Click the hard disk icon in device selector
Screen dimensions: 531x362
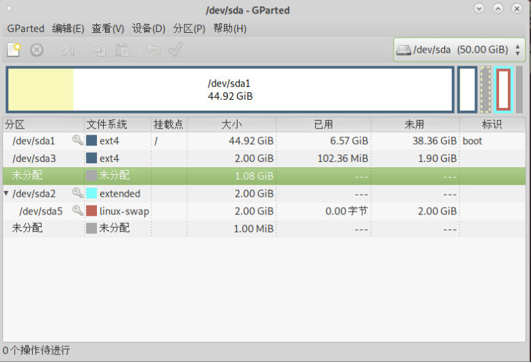point(403,50)
